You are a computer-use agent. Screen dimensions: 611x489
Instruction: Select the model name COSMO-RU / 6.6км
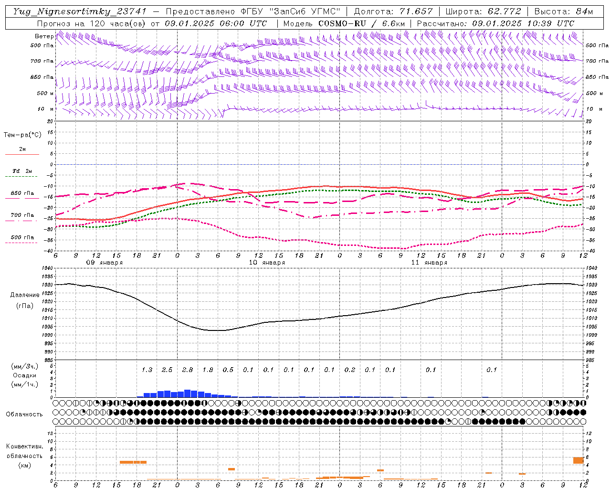click(361, 23)
